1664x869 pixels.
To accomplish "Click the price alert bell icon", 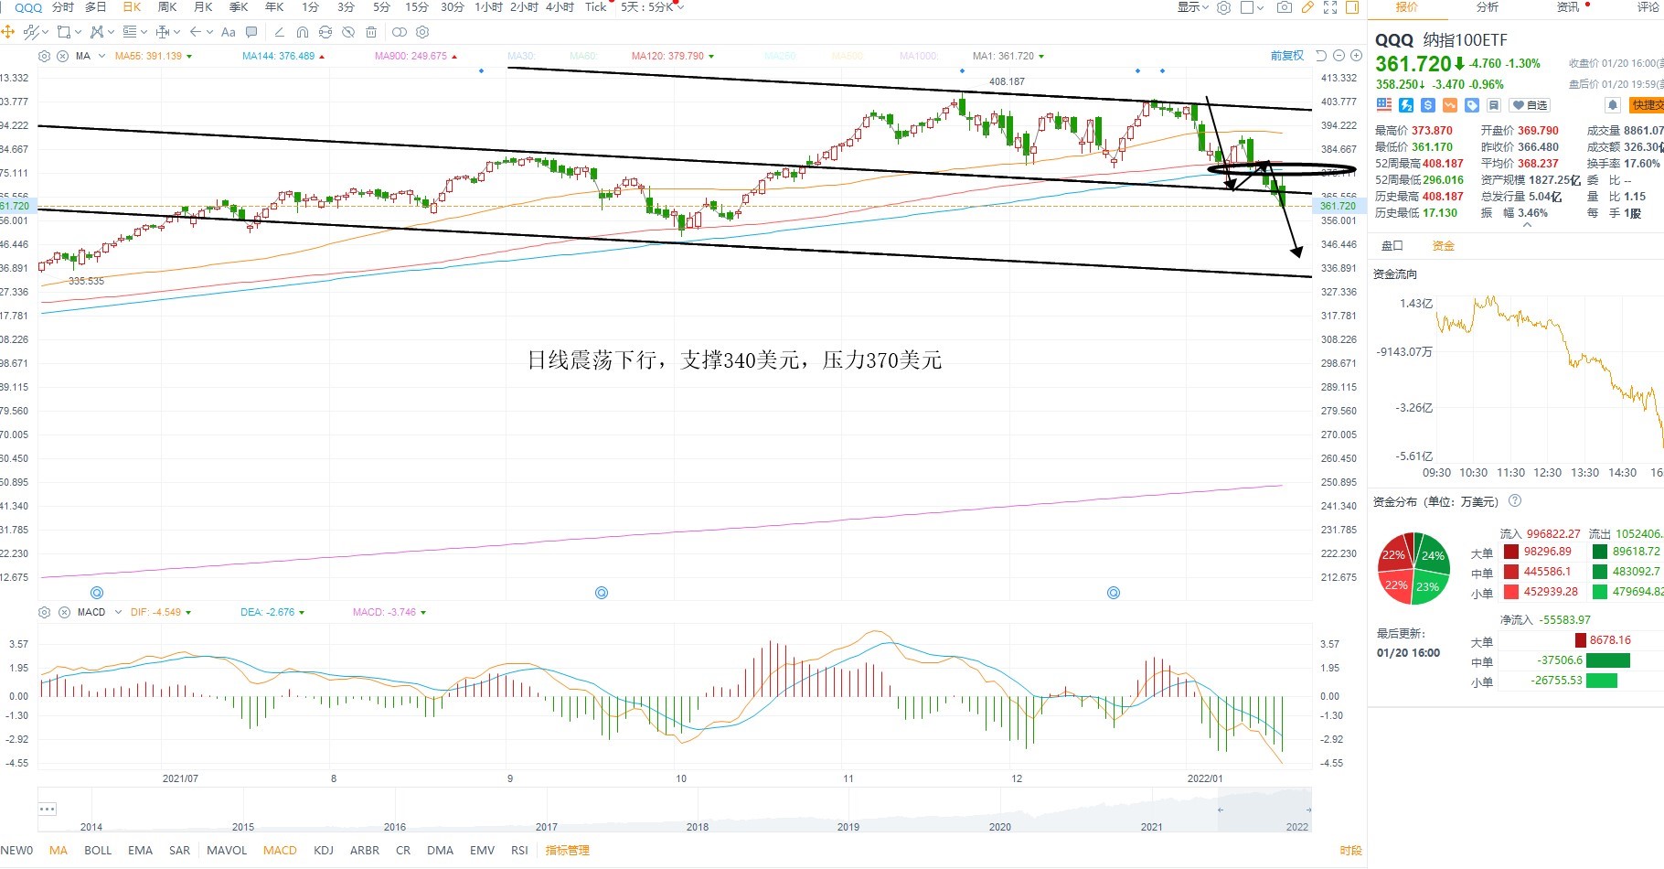I will click(x=1613, y=105).
